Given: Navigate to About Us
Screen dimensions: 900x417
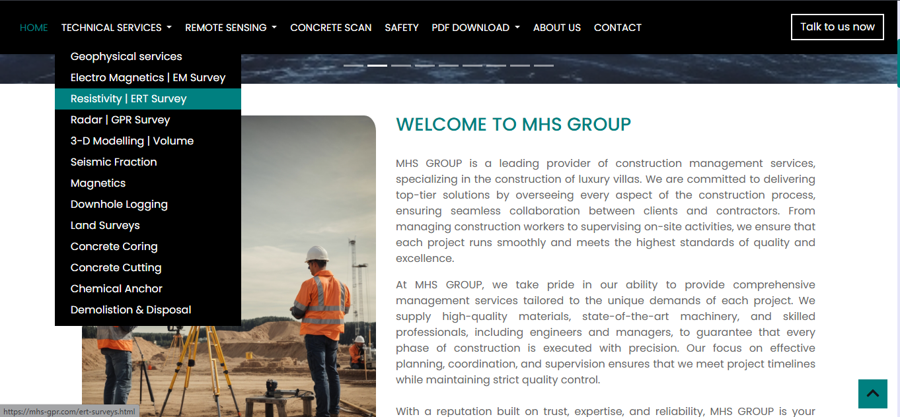Looking at the screenshot, I should 556,28.
